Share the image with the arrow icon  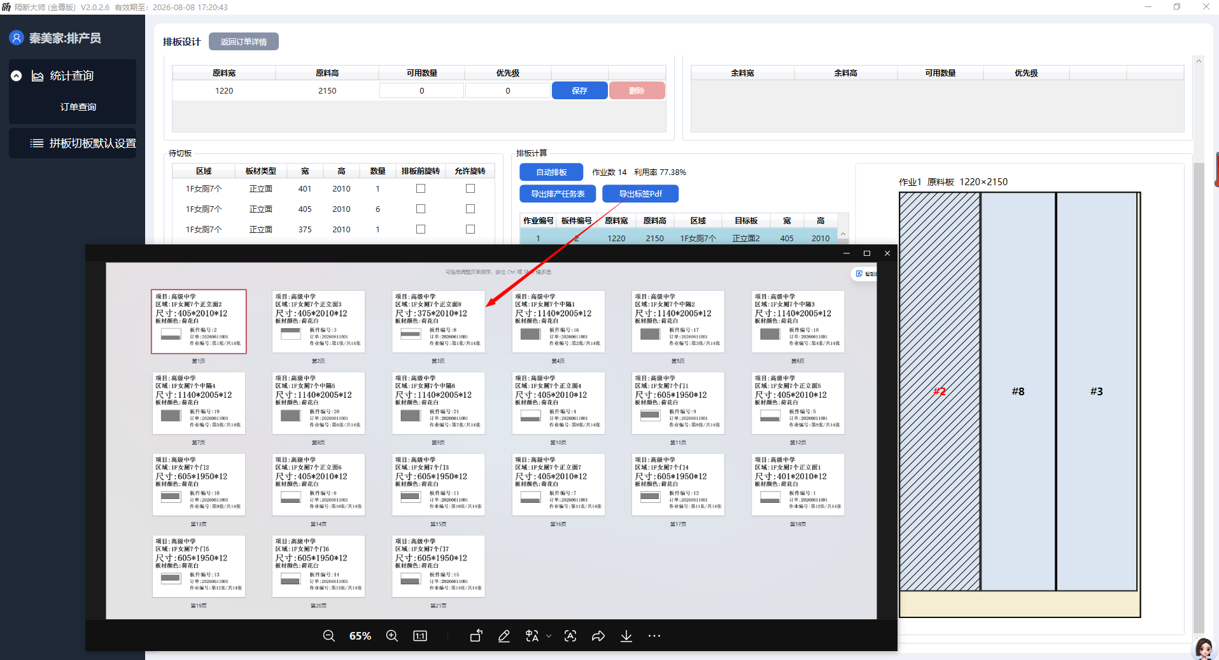pyautogui.click(x=598, y=636)
